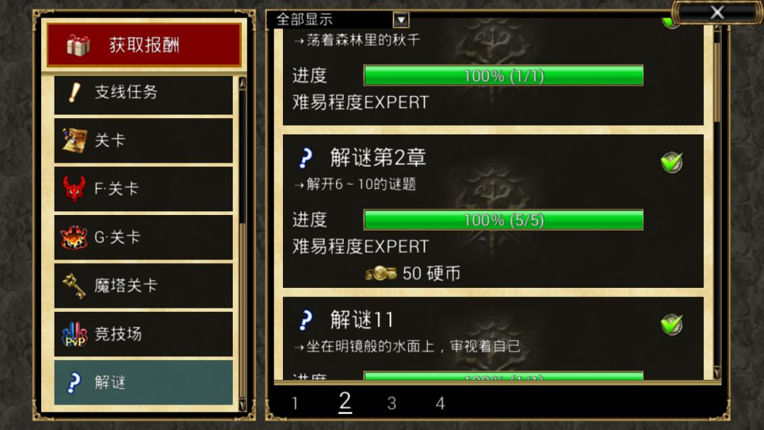Click the map scroll 关卡 icon
The width and height of the screenshot is (764, 430).
[x=74, y=140]
